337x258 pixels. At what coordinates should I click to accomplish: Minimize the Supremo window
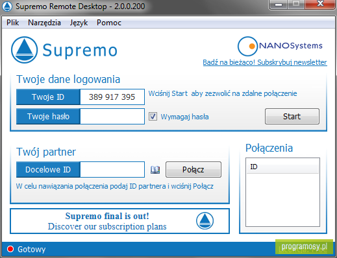(x=279, y=5)
